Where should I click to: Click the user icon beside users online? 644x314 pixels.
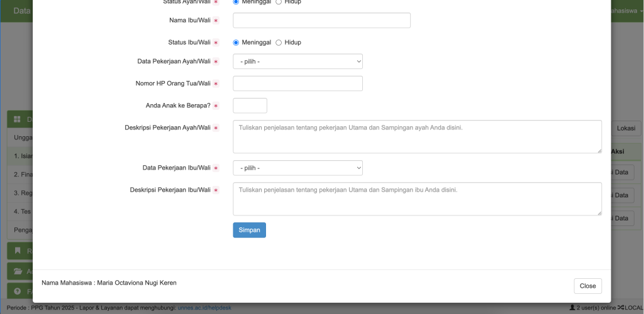click(572, 308)
